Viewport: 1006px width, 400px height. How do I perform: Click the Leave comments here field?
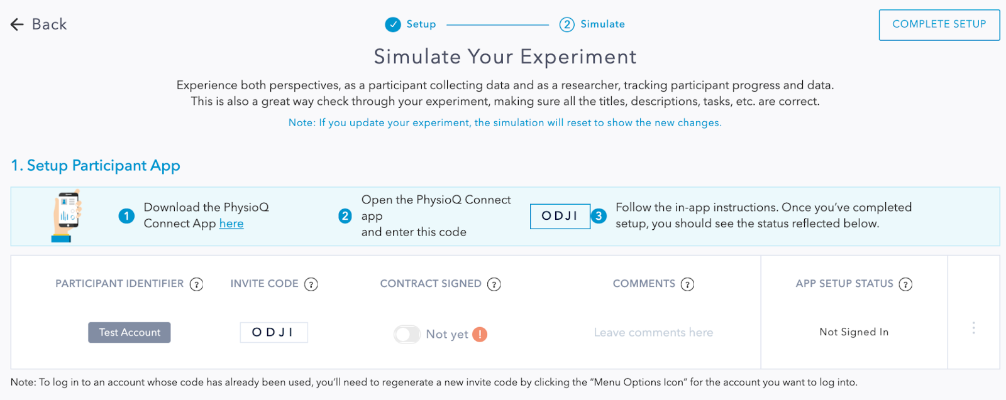pos(653,332)
